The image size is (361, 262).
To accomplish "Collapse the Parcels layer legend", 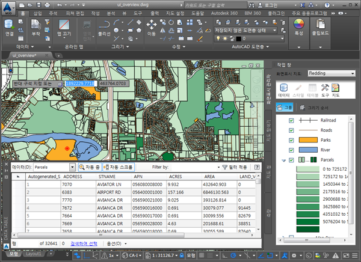I will tap(283, 160).
